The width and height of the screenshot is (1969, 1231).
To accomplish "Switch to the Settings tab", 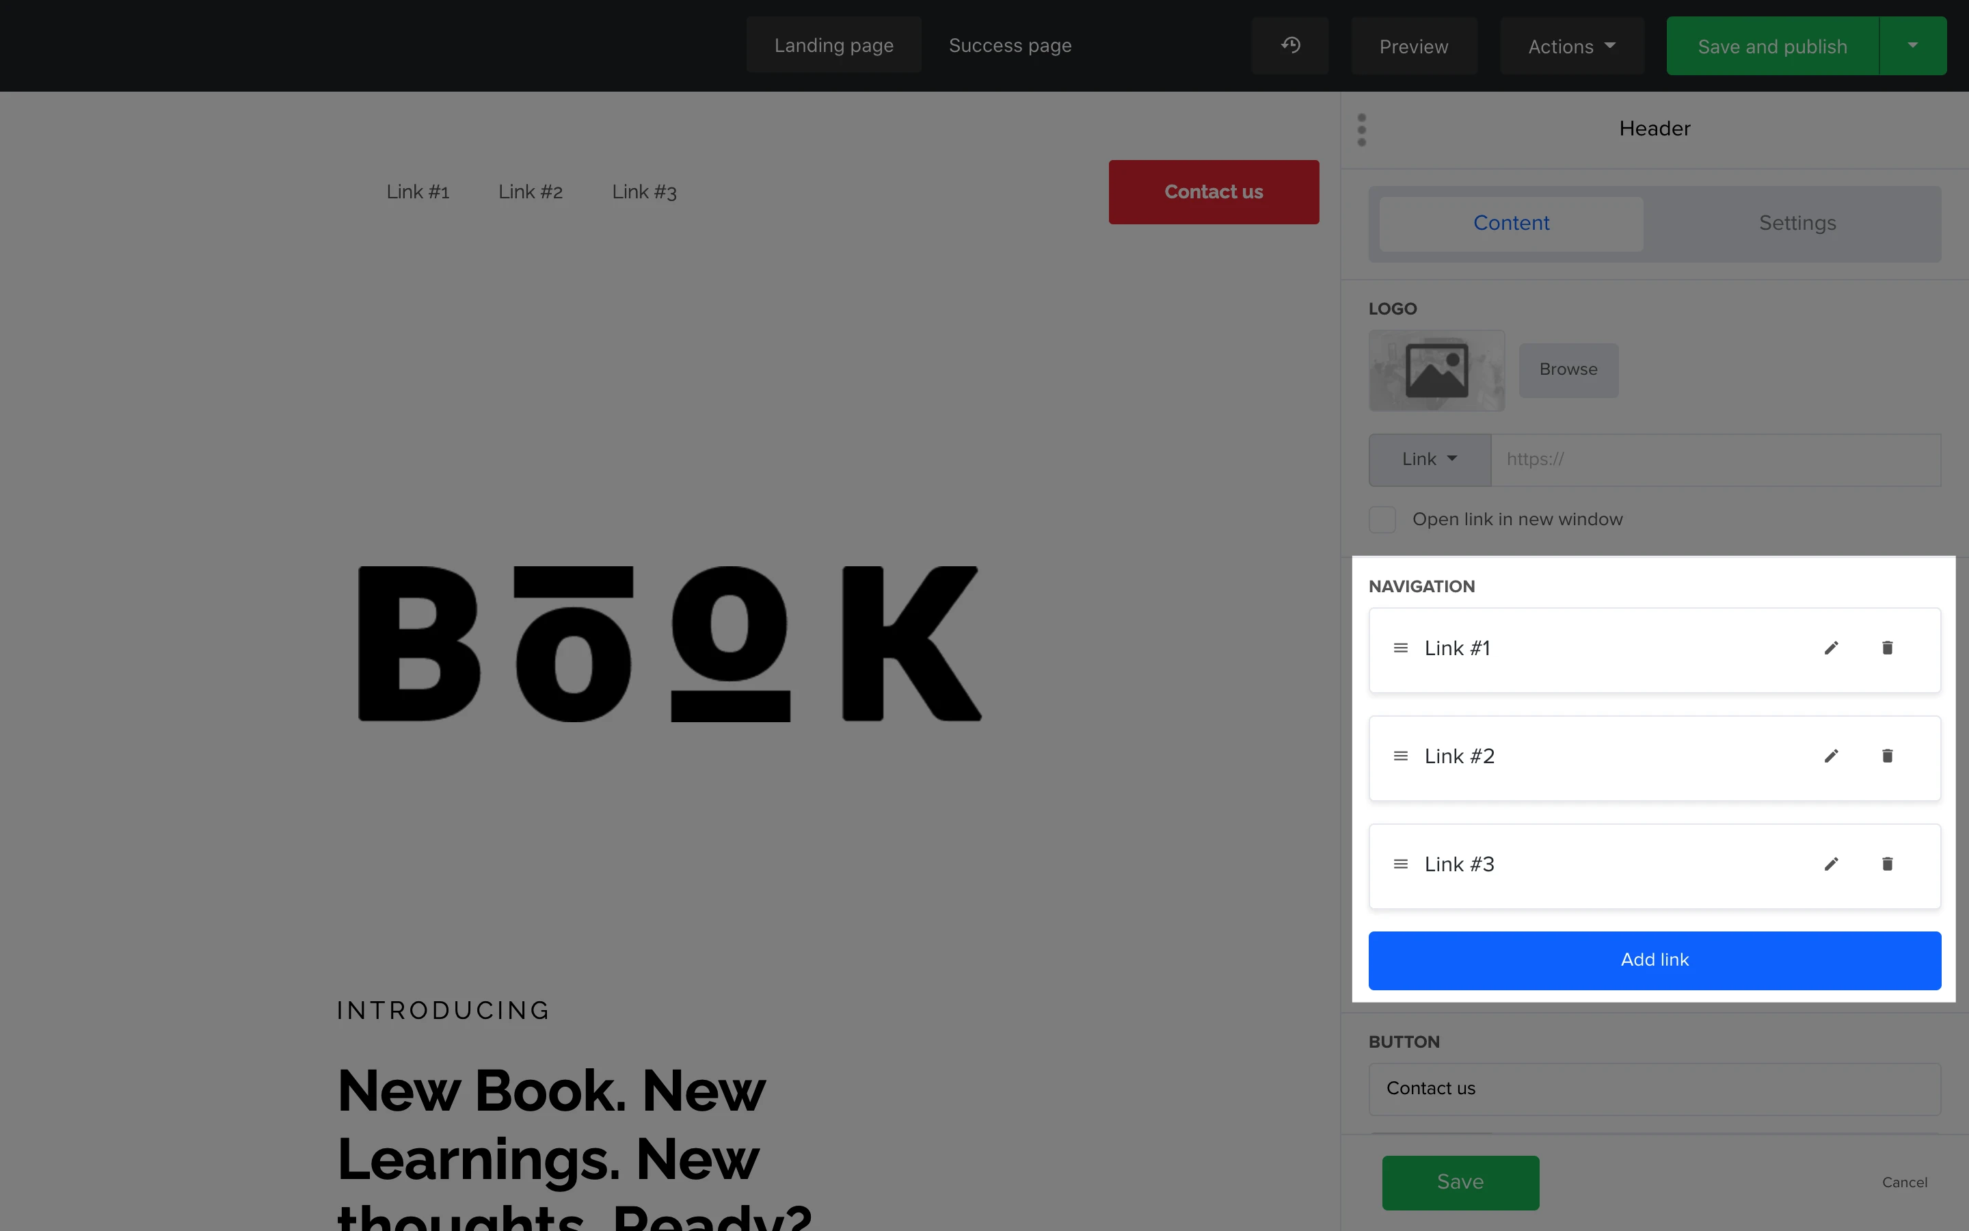I will [x=1797, y=223].
